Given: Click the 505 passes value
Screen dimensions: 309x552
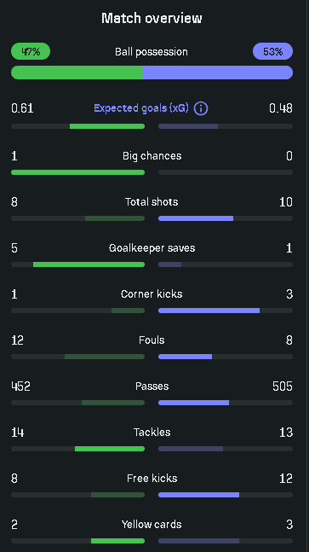Looking at the screenshot, I should (283, 386).
